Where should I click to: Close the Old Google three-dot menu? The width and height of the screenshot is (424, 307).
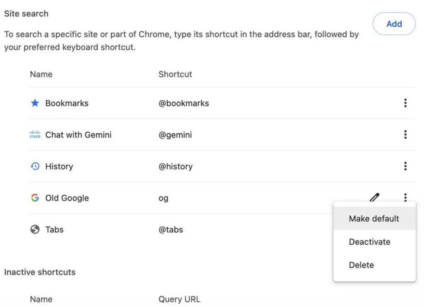click(x=405, y=197)
